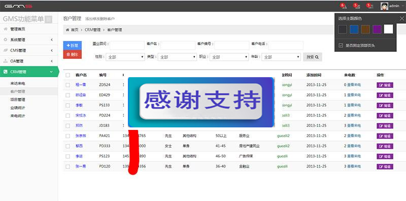The width and height of the screenshot is (406, 201).
Task: Click the CRM管理 breadcrumb link
Action: point(92,30)
